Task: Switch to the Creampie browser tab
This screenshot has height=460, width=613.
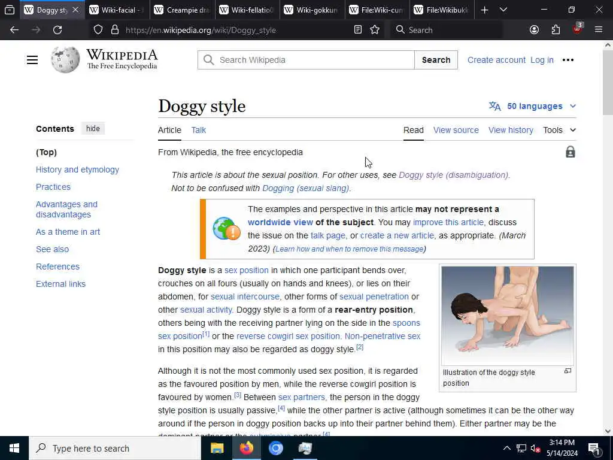Action: (x=182, y=10)
